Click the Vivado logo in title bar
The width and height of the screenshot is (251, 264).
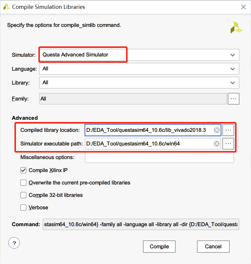click(x=6, y=7)
